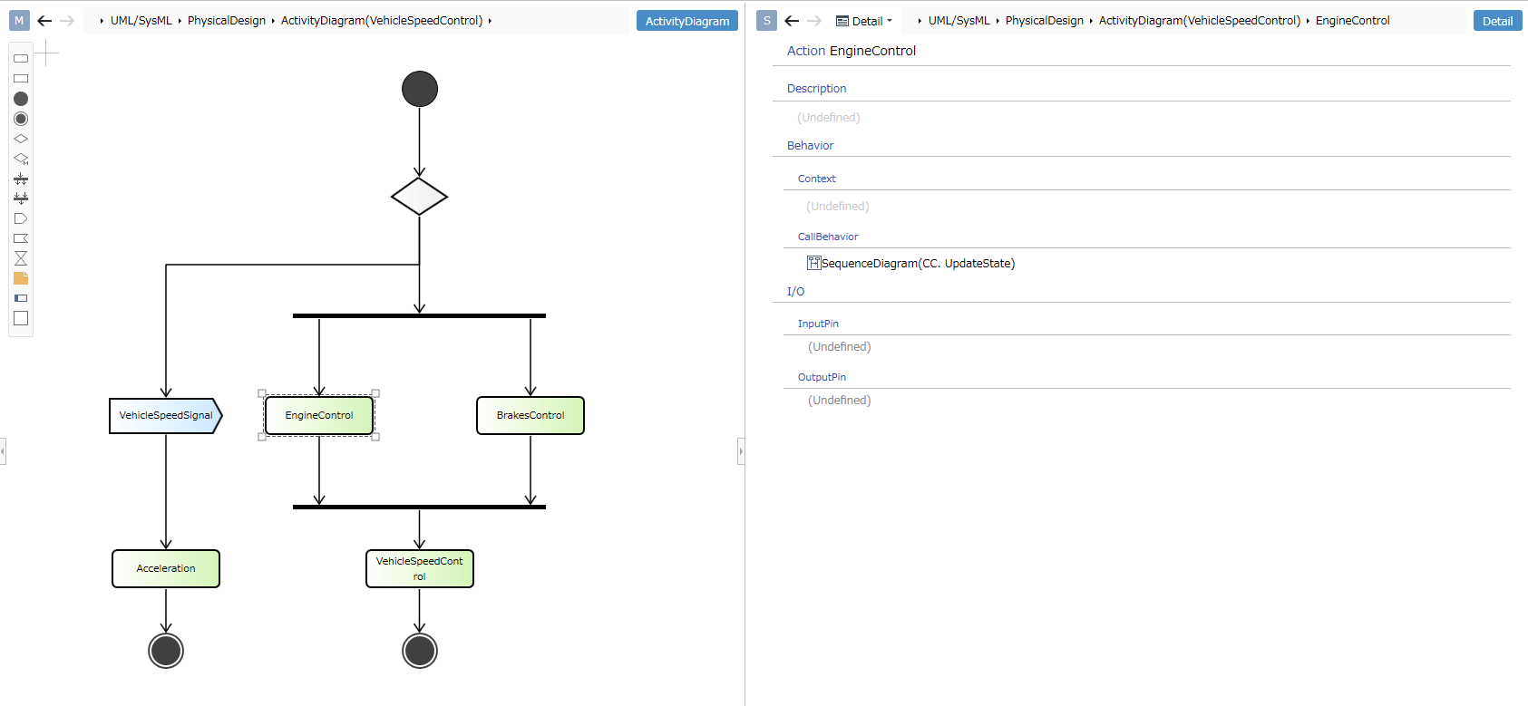Select the Send signal pentagon tool

tap(21, 218)
